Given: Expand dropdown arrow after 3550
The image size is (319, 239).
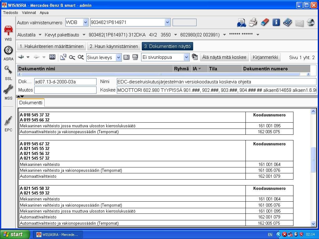Looking at the screenshot, I should [175, 35].
